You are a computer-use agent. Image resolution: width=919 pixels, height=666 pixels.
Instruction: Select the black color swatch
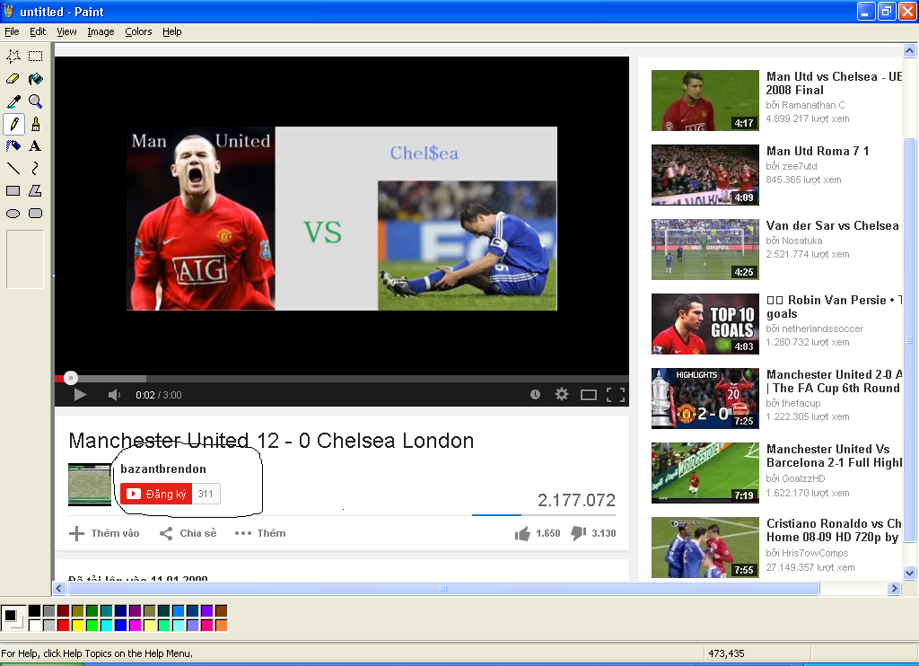35,611
